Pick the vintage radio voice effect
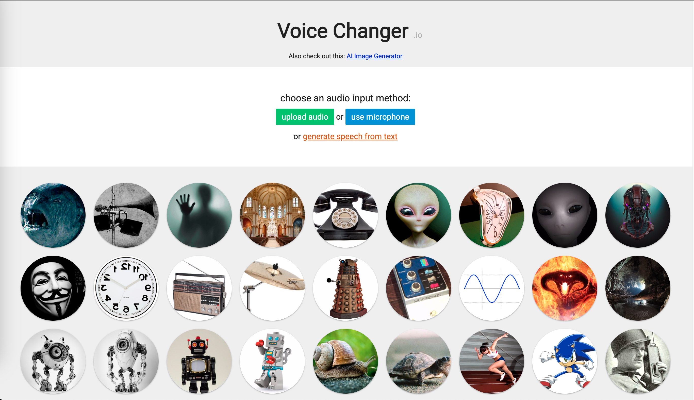This screenshot has height=400, width=694. 199,288
